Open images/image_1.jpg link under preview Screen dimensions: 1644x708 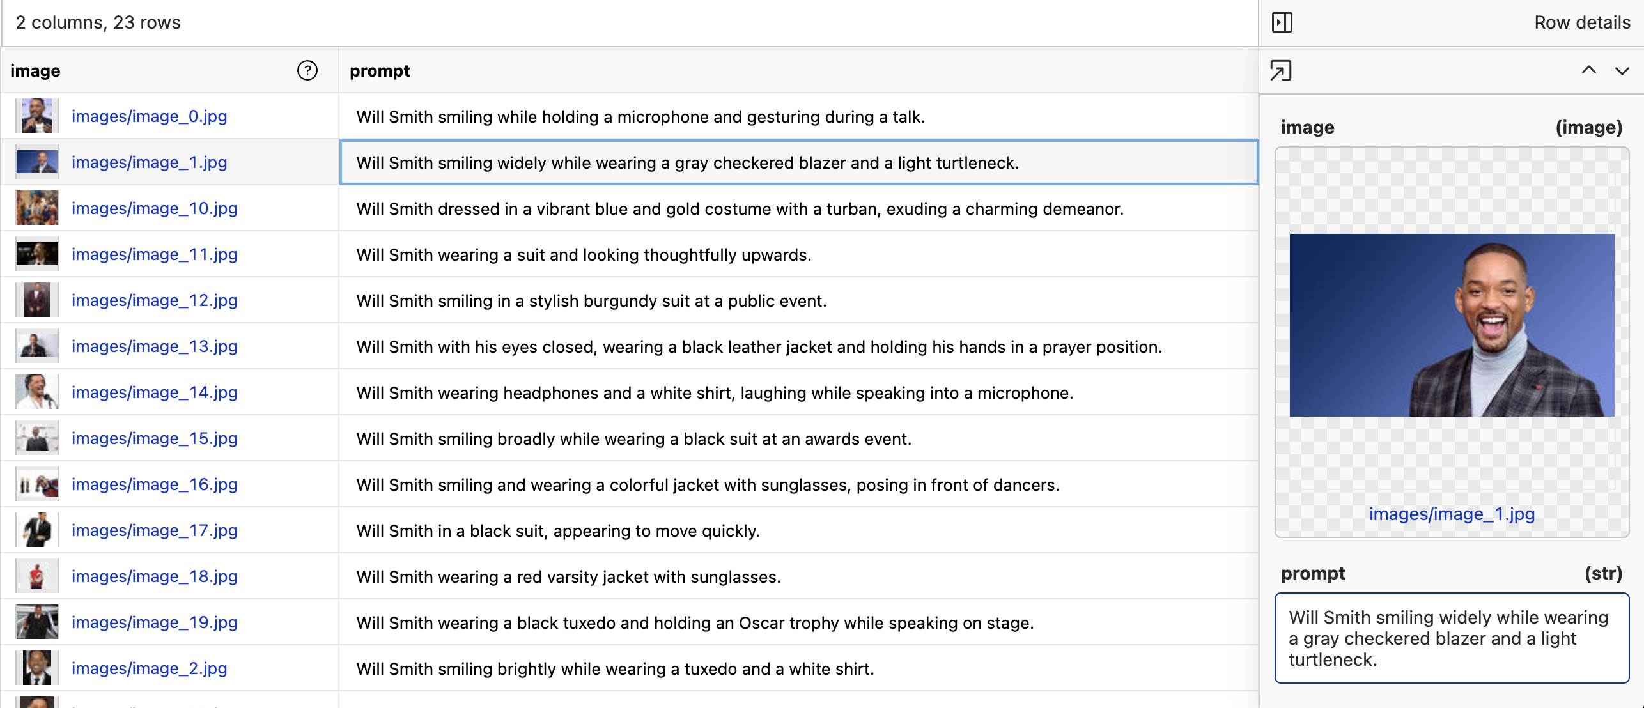click(x=1451, y=514)
